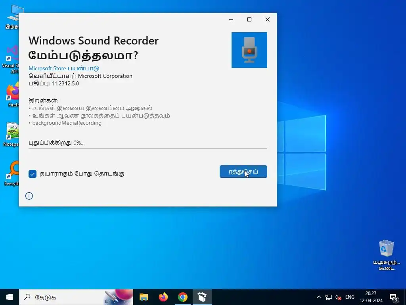Click the progress bar line under the status
The image size is (406, 305).
coord(147,149)
